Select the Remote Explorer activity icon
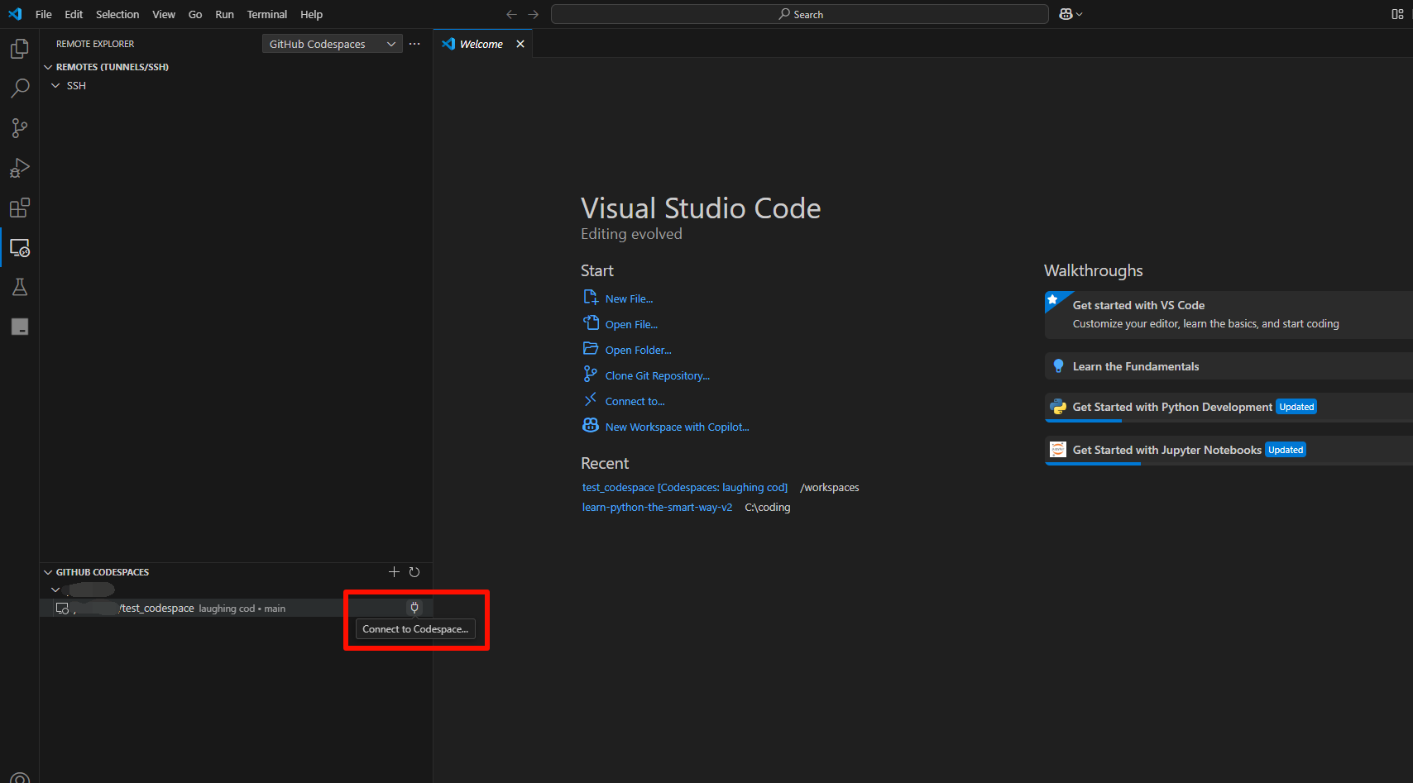 (20, 247)
